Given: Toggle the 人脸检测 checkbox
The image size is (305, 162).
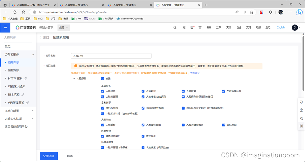Looking at the screenshot, I should coord(102,91).
